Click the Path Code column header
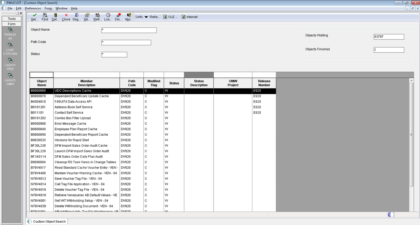The image size is (420, 225). (132, 83)
